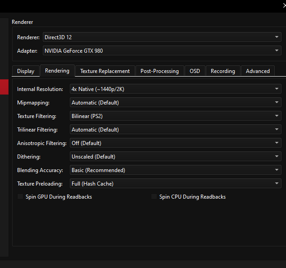The width and height of the screenshot is (286, 268).
Task: Open the Dithering dropdown
Action: 176,156
